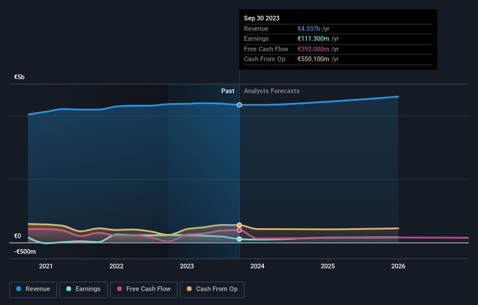Toggle the Cash From Op legend button
The width and height of the screenshot is (478, 305).
pos(212,289)
